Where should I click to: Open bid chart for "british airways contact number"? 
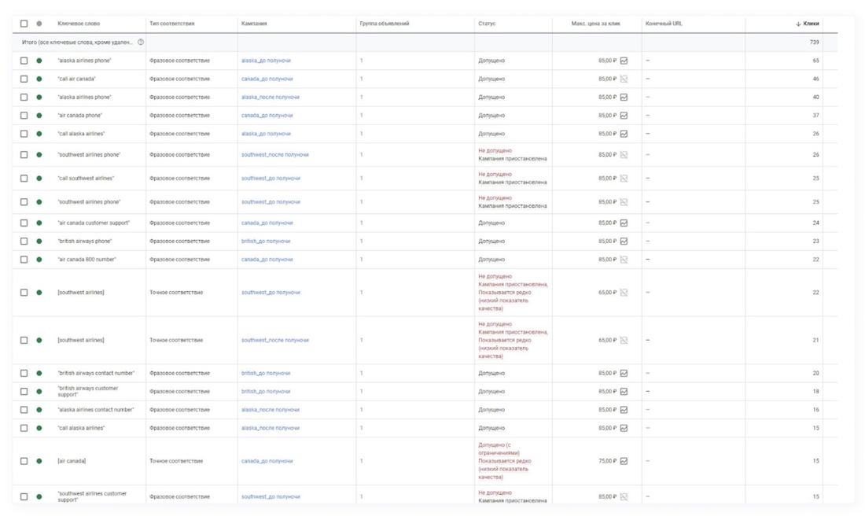click(x=624, y=373)
